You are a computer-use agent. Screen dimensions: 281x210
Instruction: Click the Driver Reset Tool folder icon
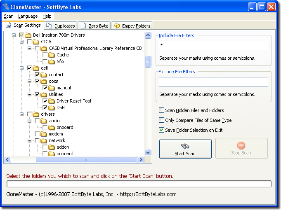[52, 101]
